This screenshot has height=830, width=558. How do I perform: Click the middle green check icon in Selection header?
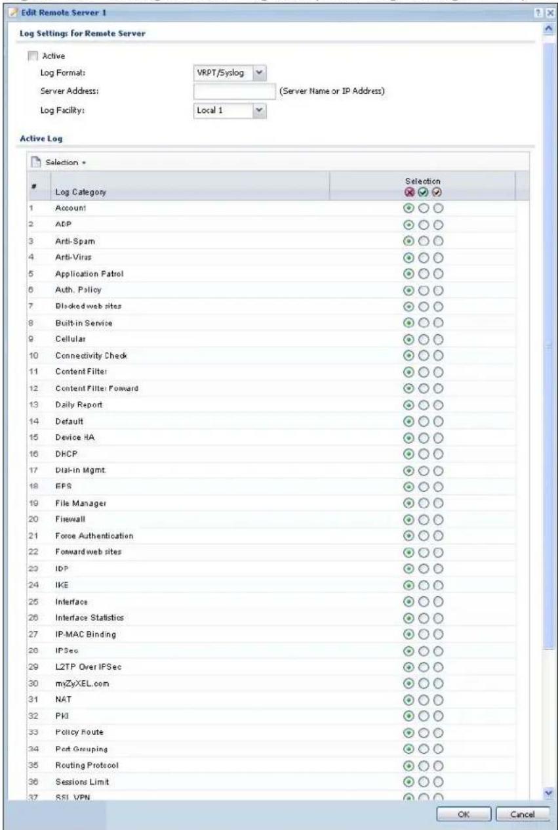click(x=425, y=192)
